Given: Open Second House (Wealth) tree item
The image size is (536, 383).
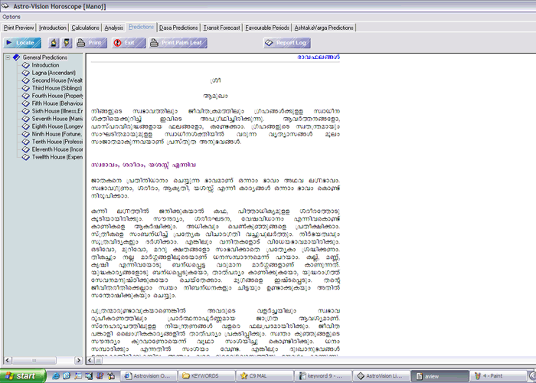Looking at the screenshot, I should [x=57, y=80].
